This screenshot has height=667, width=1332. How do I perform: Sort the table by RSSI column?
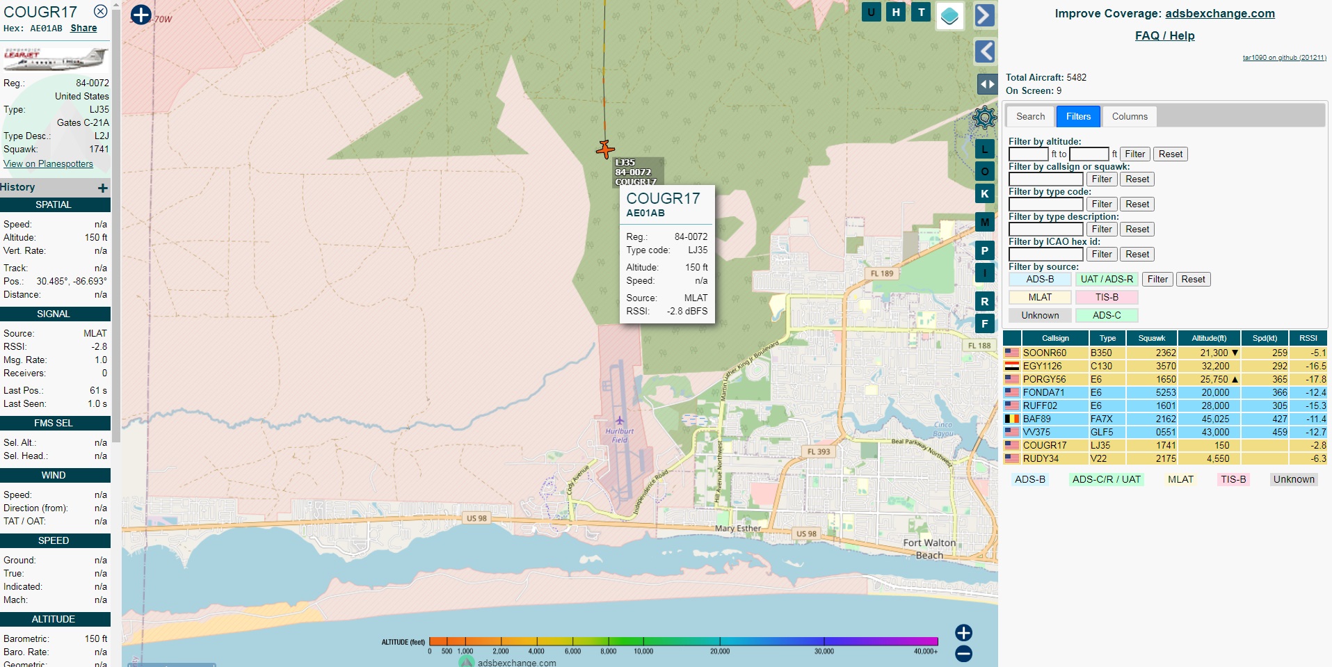[x=1308, y=338]
